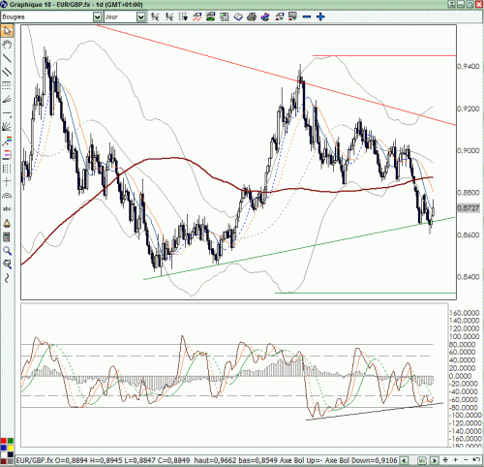Click the reset view arrow in status bar
Viewport: 484px width, 467px height.
[476, 460]
